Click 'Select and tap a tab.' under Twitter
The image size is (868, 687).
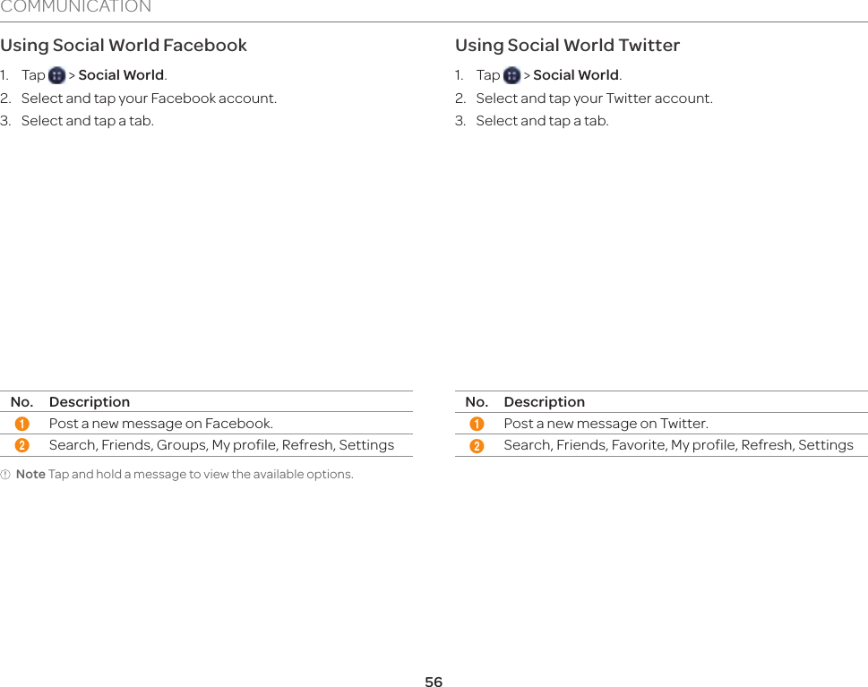coord(543,121)
